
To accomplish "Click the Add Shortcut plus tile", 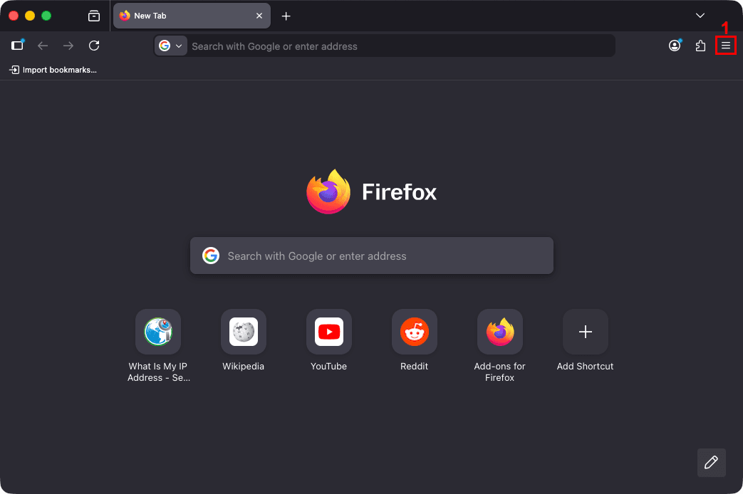I will tap(585, 332).
